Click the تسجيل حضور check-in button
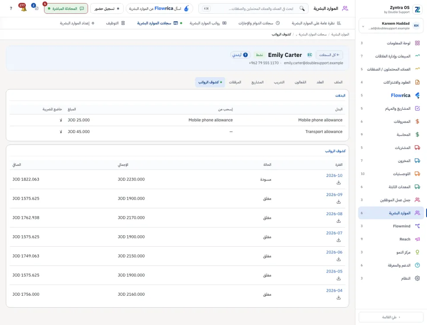Image resolution: width=427 pixels, height=325 pixels. point(107,8)
